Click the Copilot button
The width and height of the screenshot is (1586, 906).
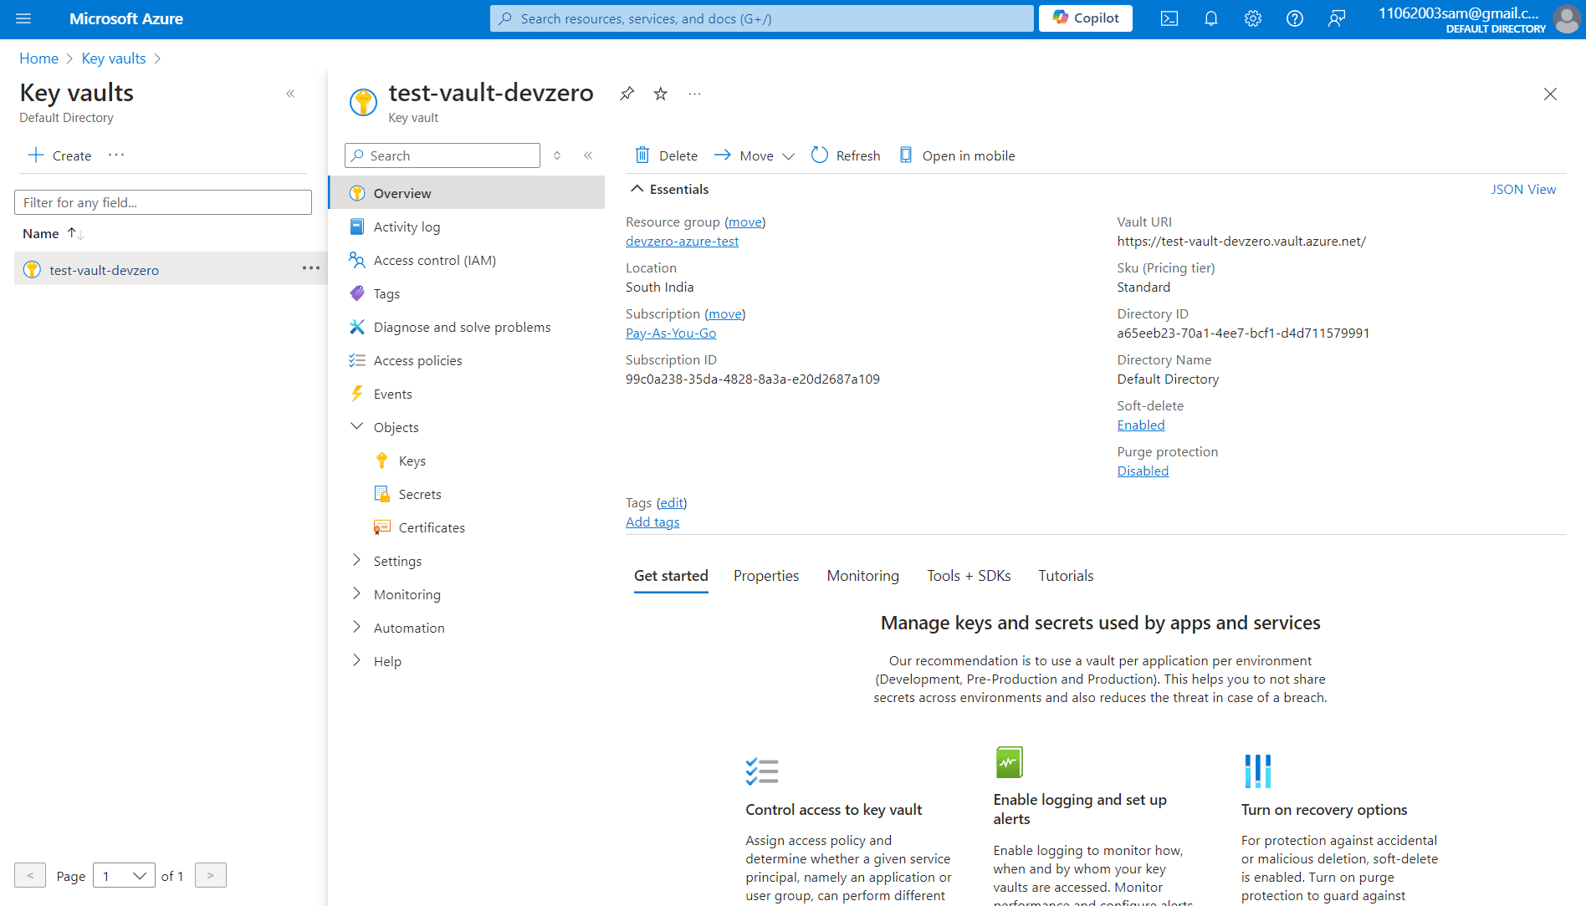(x=1086, y=18)
